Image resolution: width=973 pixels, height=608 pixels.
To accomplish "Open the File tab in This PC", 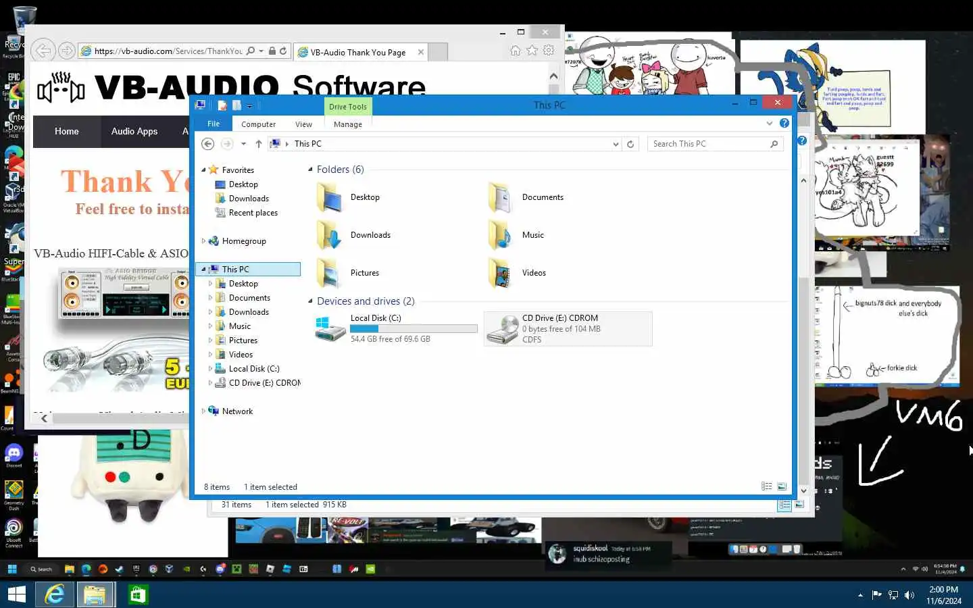I will pos(214,124).
